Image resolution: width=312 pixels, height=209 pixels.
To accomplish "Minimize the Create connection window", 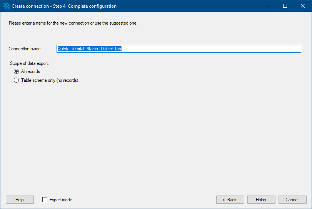I will [268, 6].
